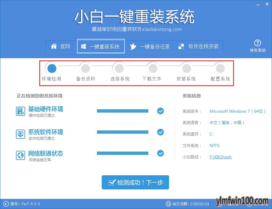The height and width of the screenshot is (209, 272).
Task: Click the 基础硬件环境 progress bar
Action: click(123, 111)
